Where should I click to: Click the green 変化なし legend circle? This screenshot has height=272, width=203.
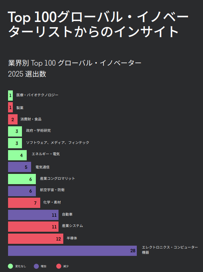coord(10,266)
